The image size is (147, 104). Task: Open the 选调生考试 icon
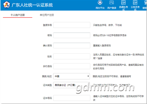pos(123,3)
